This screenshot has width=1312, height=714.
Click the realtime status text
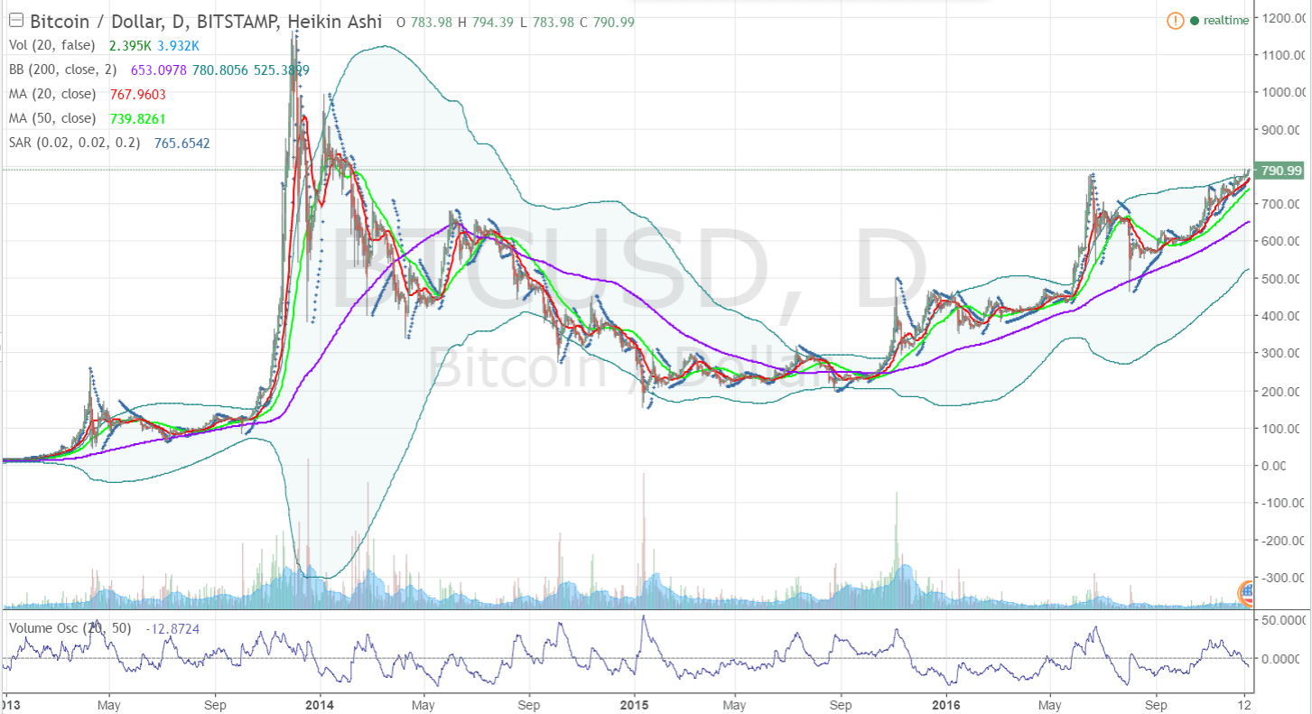(x=1226, y=21)
